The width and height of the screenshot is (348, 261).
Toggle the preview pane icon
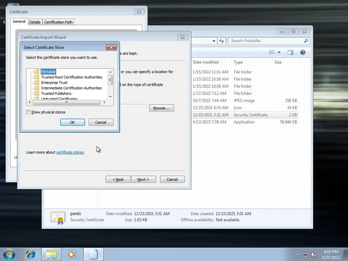(291, 52)
